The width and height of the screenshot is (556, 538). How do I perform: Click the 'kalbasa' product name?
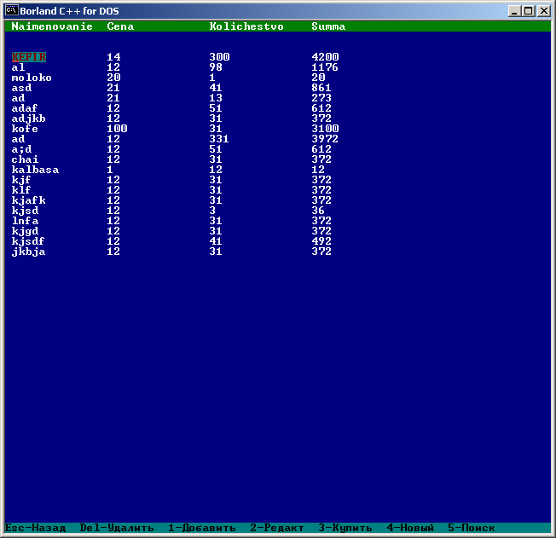point(35,170)
